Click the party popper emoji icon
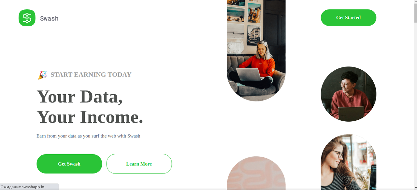This screenshot has height=190, width=417. (x=42, y=75)
